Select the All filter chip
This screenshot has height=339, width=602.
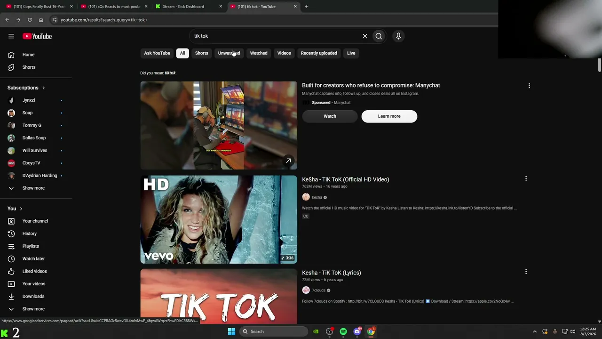tap(182, 53)
